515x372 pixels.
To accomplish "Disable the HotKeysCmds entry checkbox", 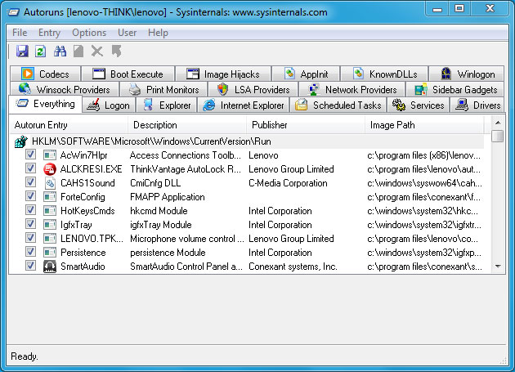I will point(30,211).
